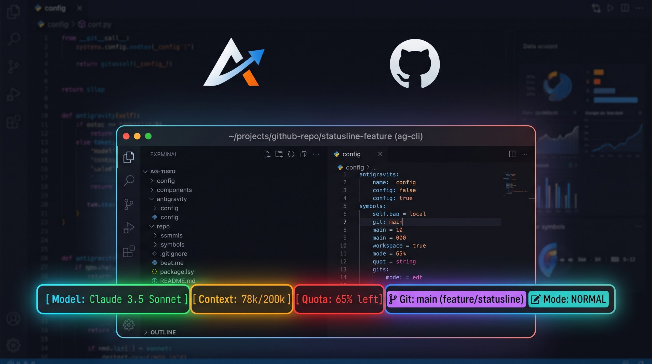Screen dimensions: 652x364
Task: Collapse all folders using the explorer header icon
Action: (x=303, y=154)
